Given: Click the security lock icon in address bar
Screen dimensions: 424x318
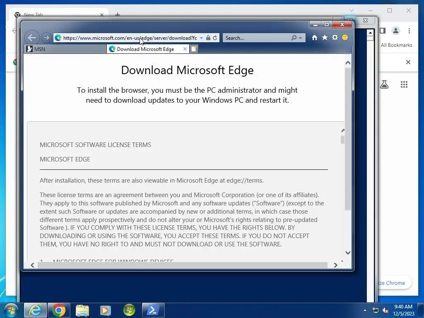Looking at the screenshot, I should (208, 38).
